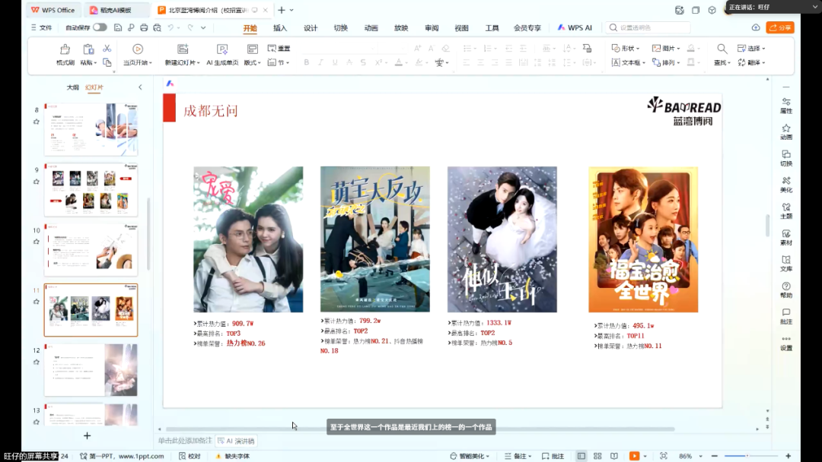
Task: Select slide 12 thumbnail in slide panel
Action: point(91,370)
